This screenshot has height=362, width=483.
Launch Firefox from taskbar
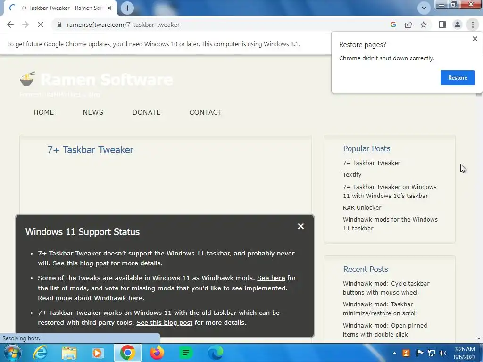coord(157,353)
